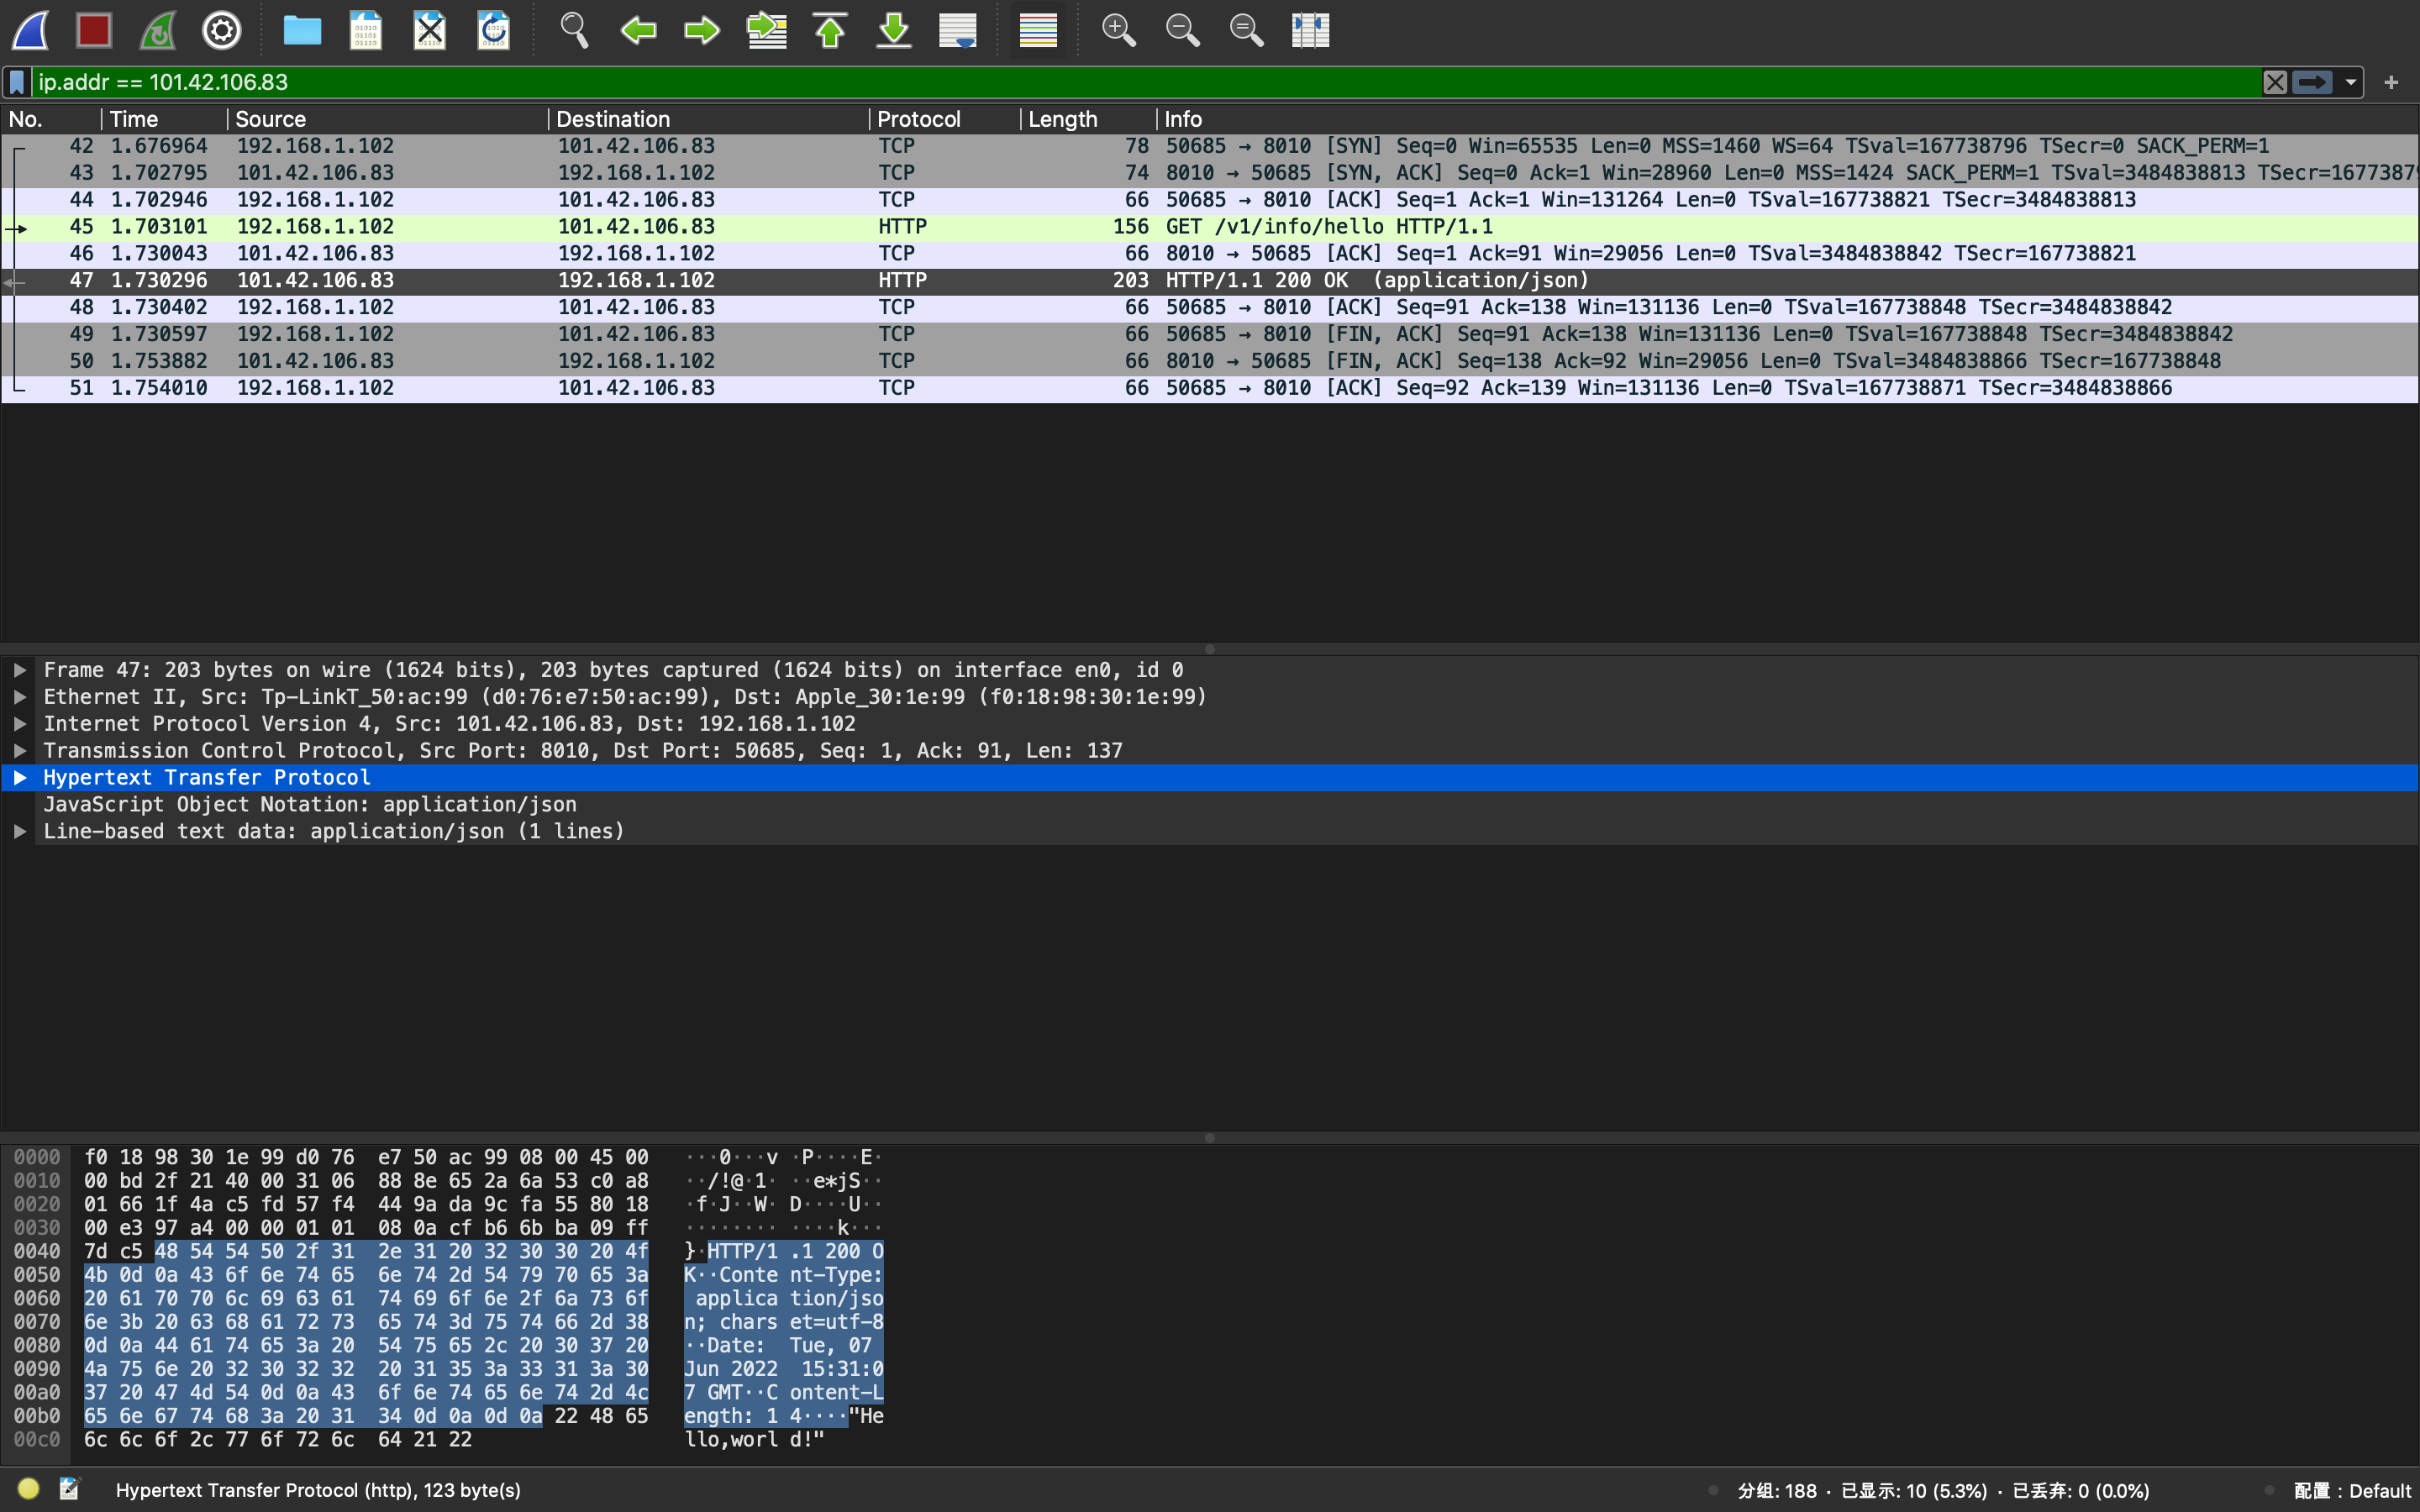Expand Transmission Control Protocol section
Image resolution: width=2420 pixels, height=1512 pixels.
click(19, 751)
